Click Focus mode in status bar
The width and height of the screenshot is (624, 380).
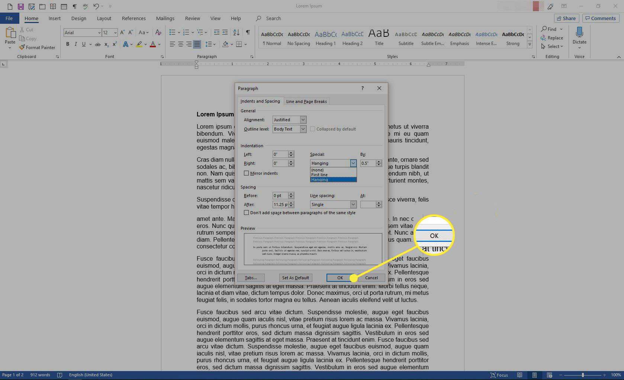tap(499, 375)
